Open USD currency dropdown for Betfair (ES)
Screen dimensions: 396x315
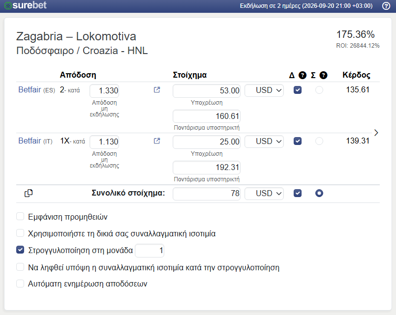pos(264,90)
